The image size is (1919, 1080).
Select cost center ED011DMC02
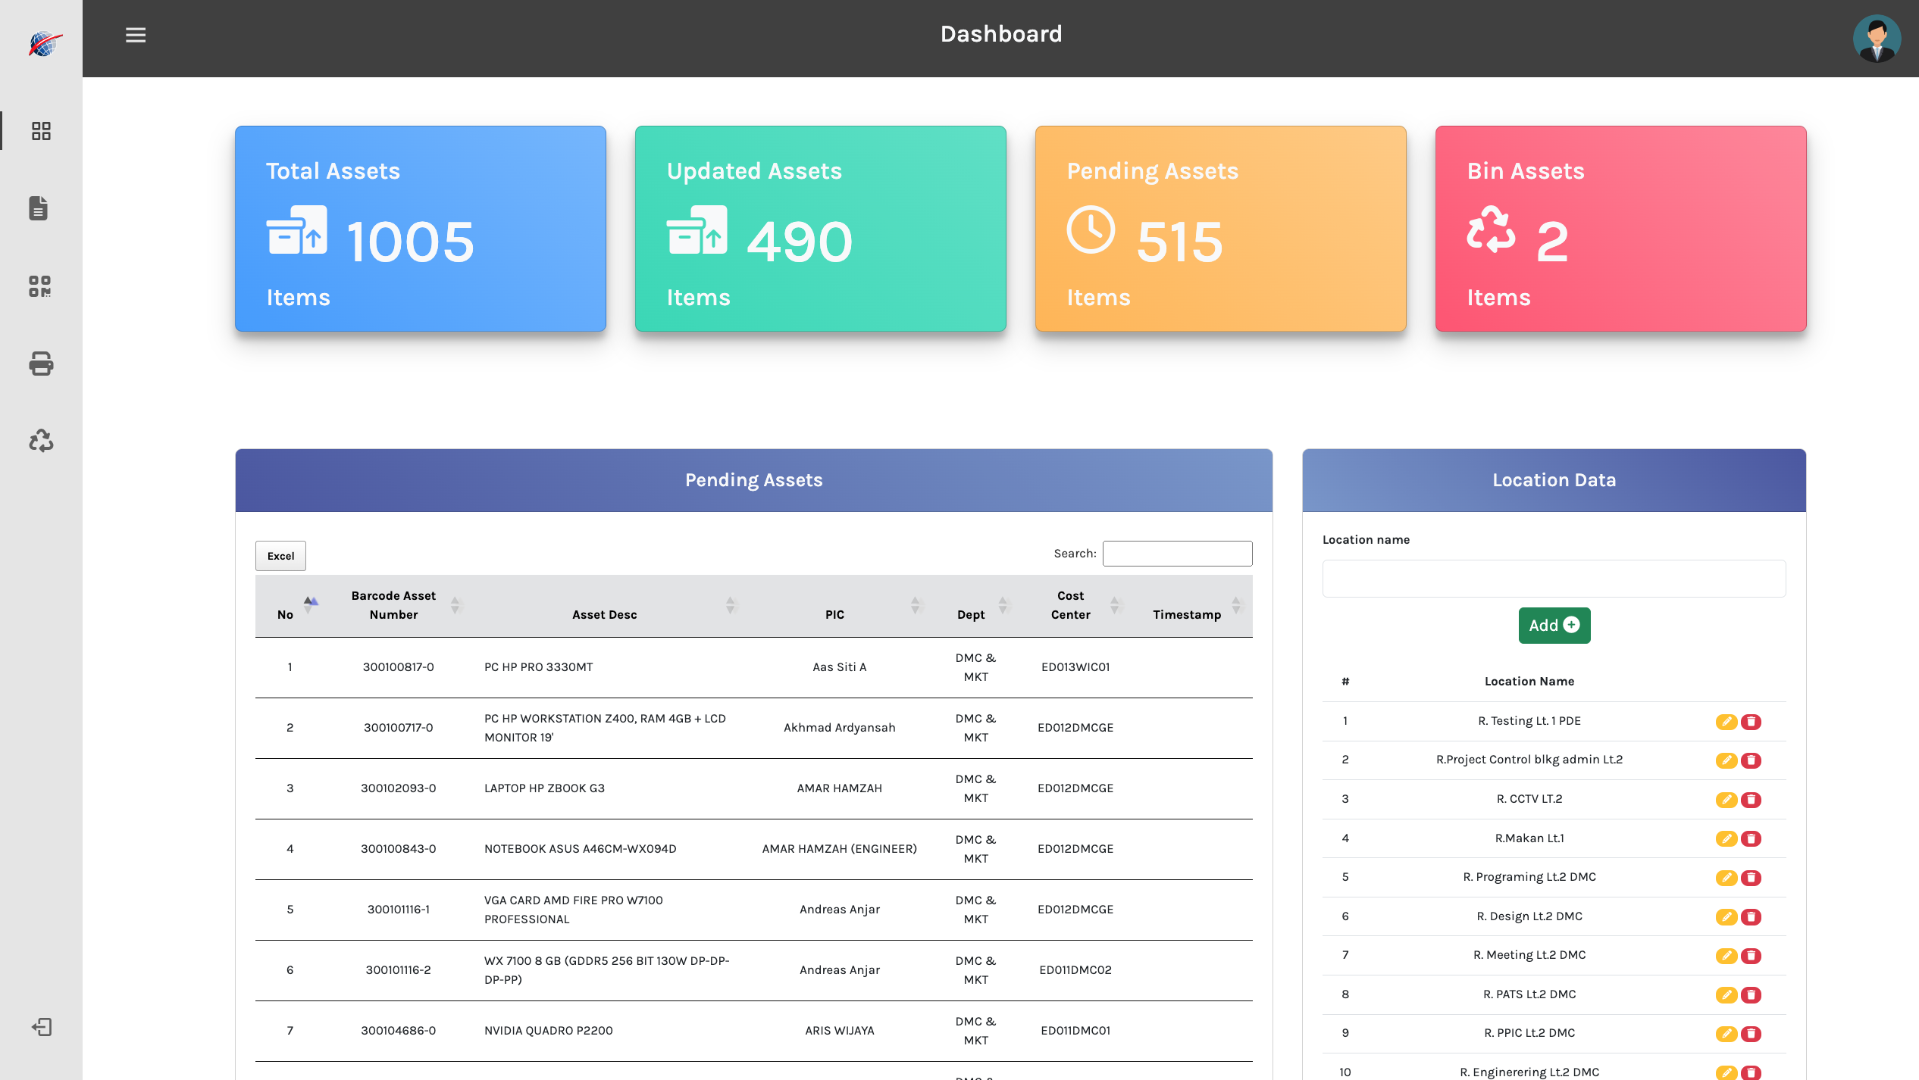[x=1075, y=970]
